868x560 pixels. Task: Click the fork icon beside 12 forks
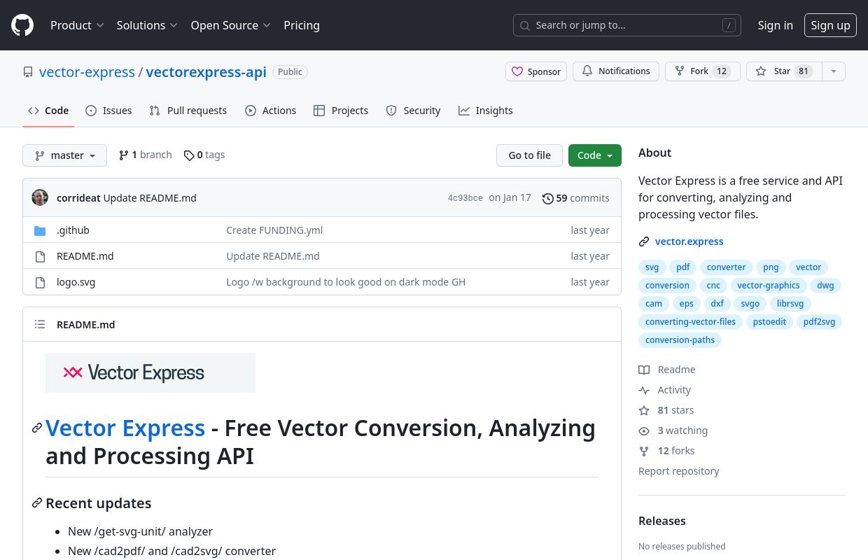point(644,451)
